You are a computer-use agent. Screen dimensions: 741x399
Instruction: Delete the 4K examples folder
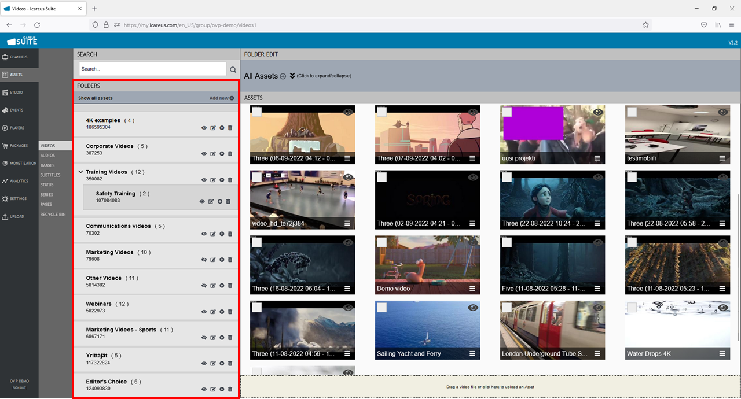point(230,128)
